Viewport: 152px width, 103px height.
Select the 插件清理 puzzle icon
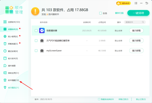click(5, 66)
